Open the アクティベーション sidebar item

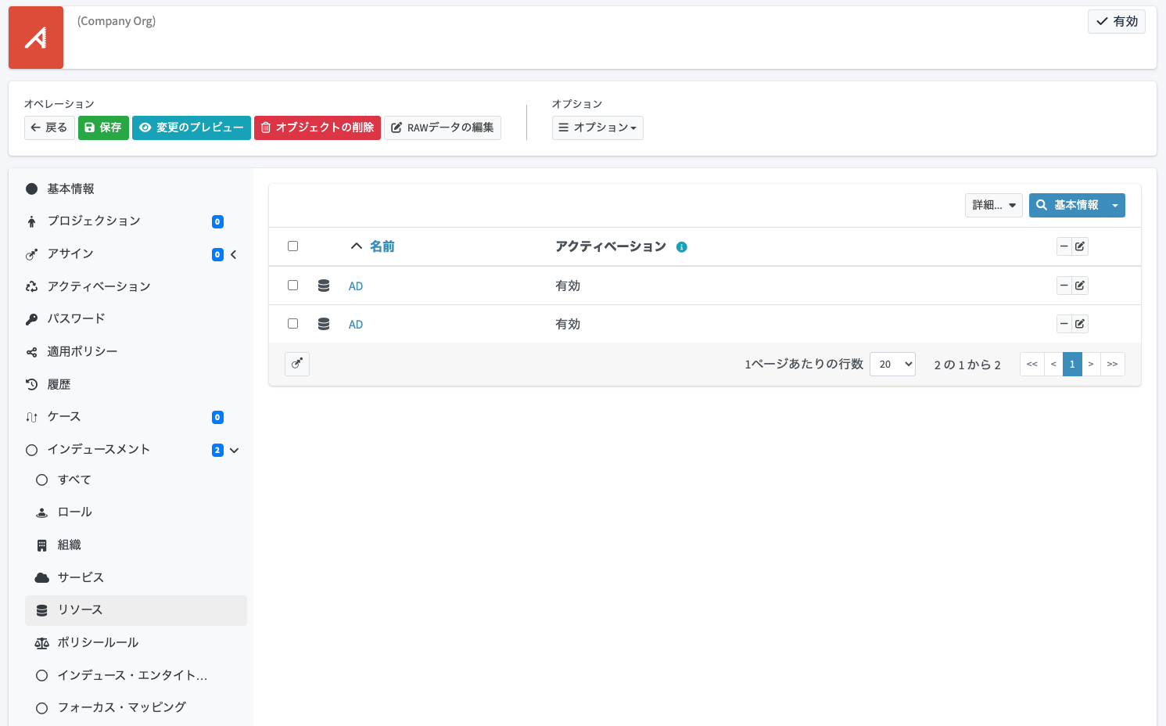pos(99,286)
